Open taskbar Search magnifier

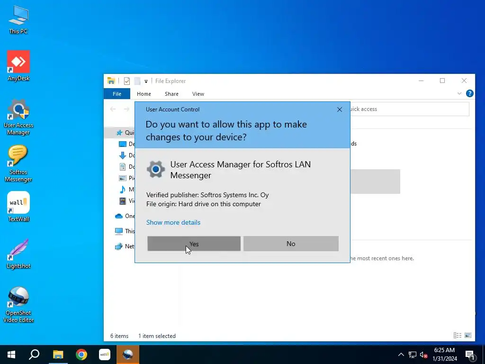34,355
